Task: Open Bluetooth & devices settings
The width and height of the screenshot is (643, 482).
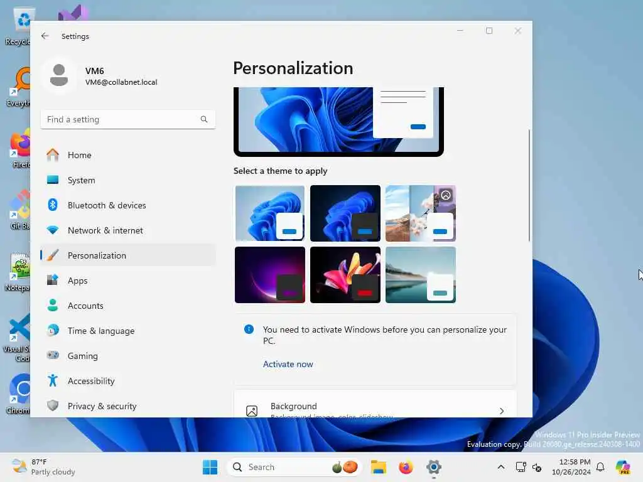Action: (x=128, y=205)
